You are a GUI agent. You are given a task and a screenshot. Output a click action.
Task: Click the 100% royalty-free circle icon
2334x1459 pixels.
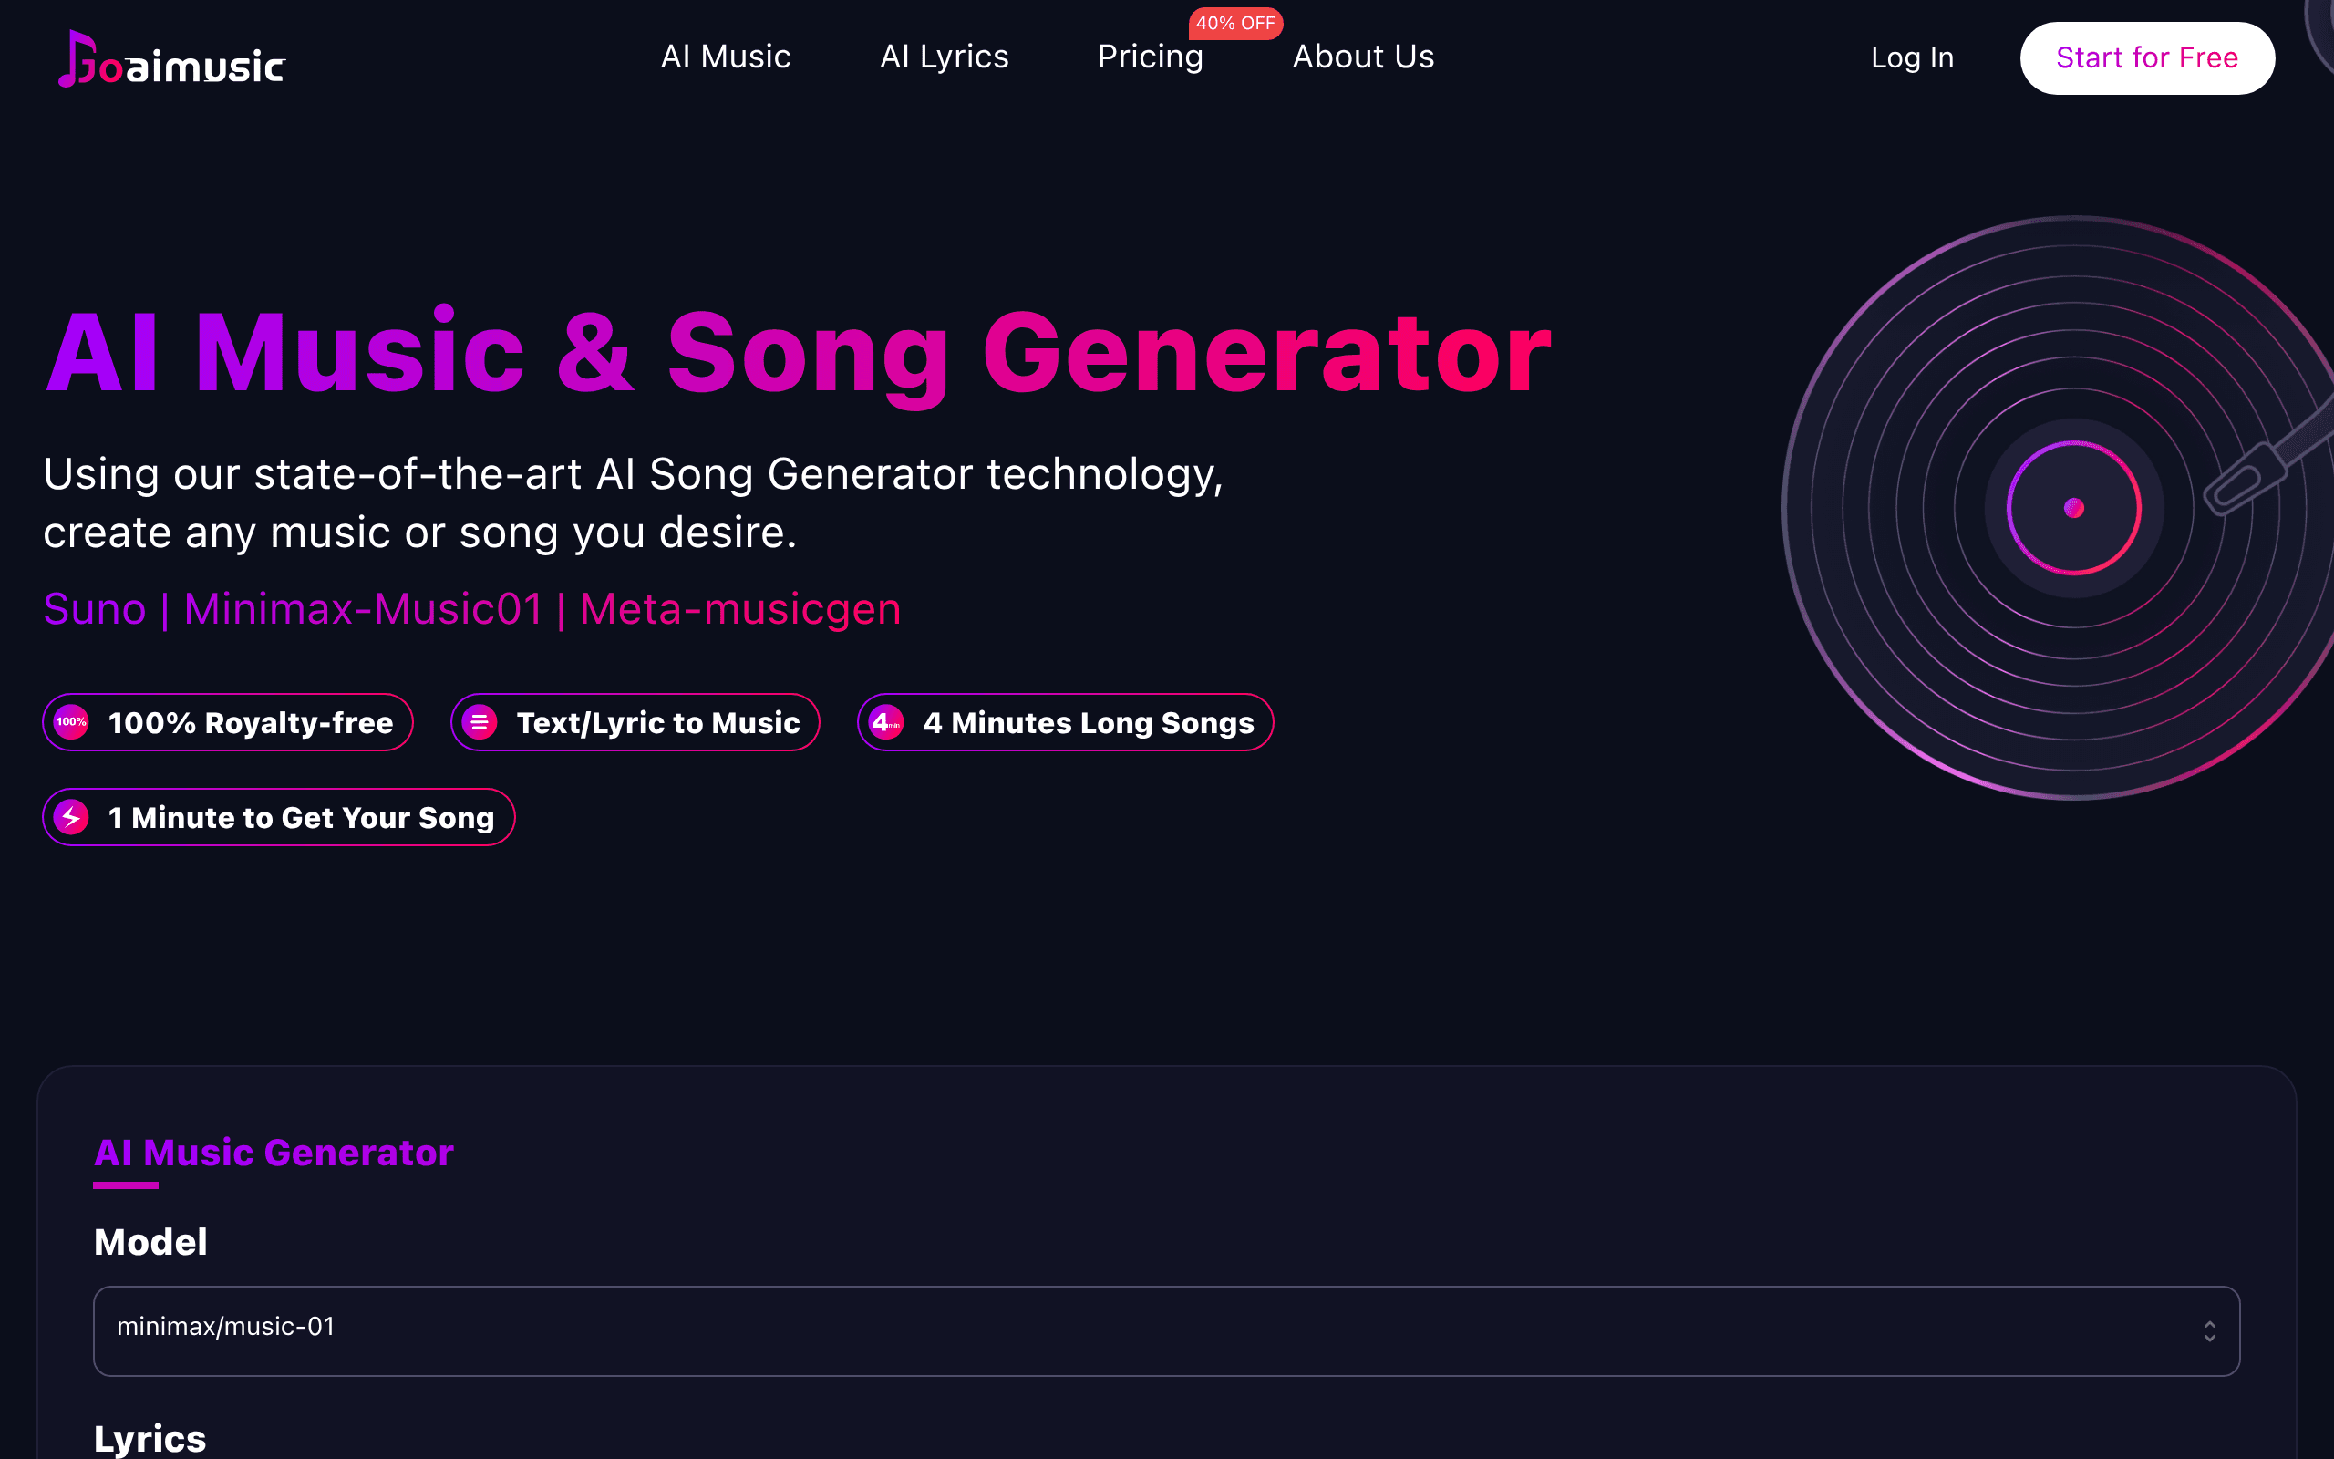[x=71, y=722]
